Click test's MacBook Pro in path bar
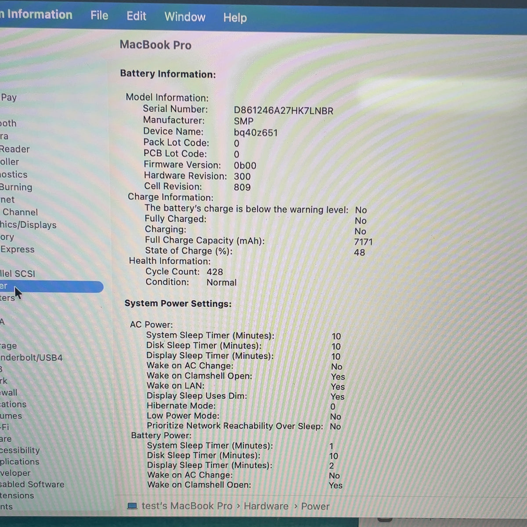The image size is (527, 527). 187,506
